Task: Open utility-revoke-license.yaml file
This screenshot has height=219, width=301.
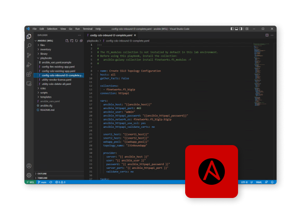Action: pos(59,80)
